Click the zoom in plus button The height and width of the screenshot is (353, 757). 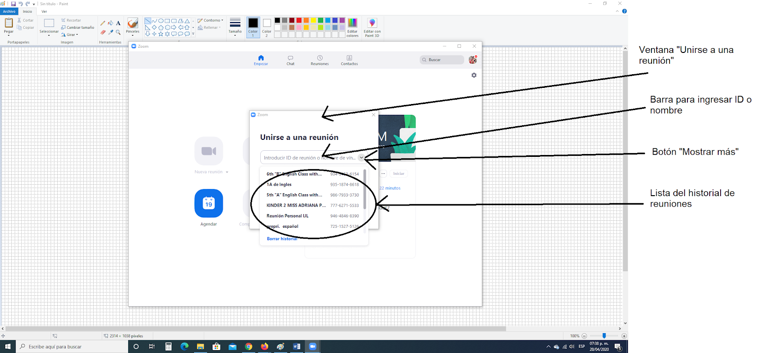tap(624, 336)
